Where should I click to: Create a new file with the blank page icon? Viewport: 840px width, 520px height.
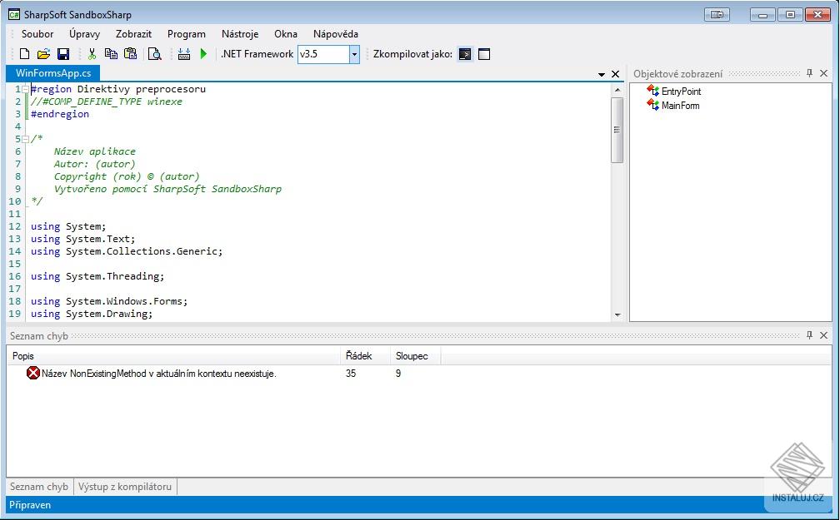tap(23, 54)
